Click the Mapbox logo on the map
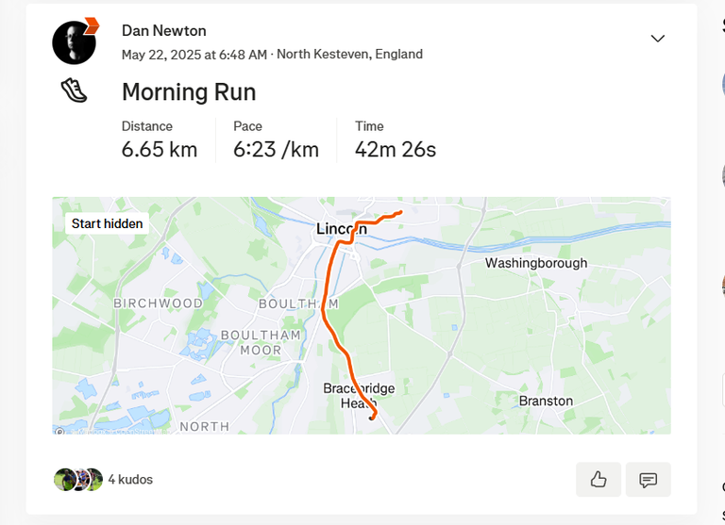 59,432
